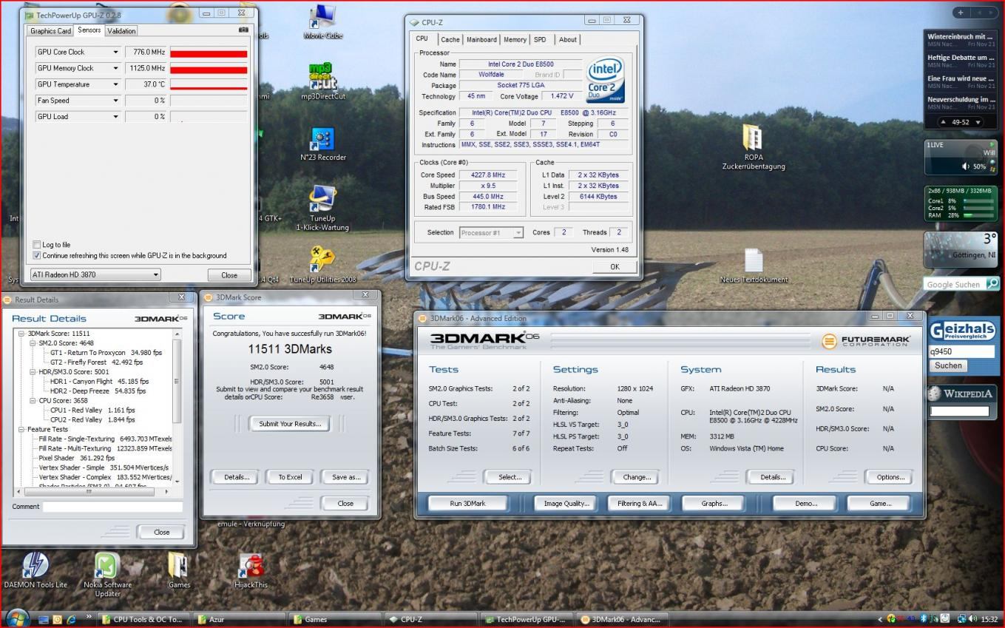Click the Result Details vertical scrollbar
Viewport: 1005px width, 628px height.
pyautogui.click(x=176, y=408)
